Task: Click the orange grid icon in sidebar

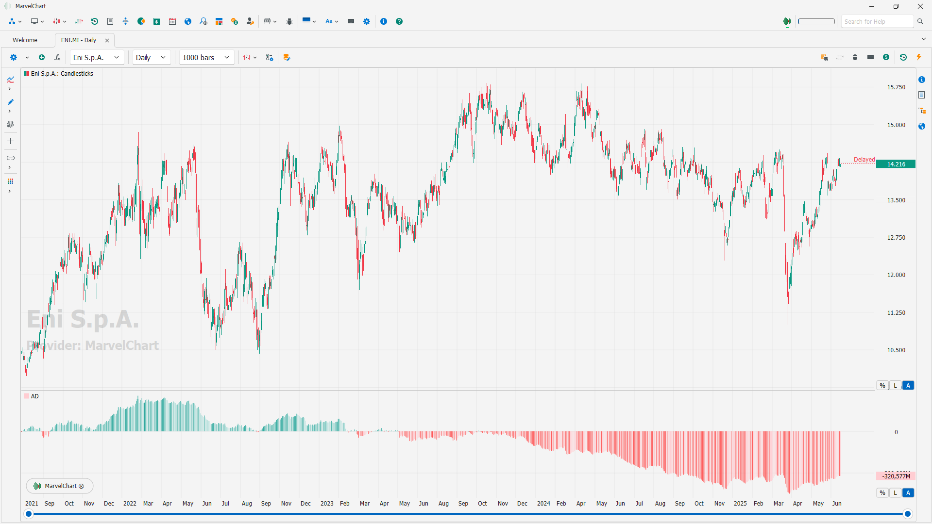Action: [x=10, y=181]
